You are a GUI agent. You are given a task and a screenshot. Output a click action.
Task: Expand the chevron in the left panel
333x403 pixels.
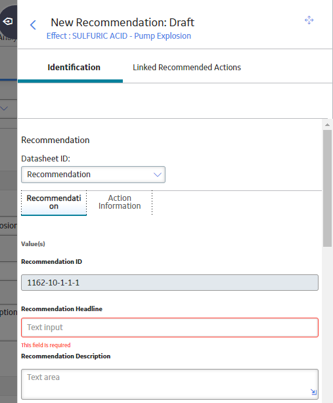[4, 108]
